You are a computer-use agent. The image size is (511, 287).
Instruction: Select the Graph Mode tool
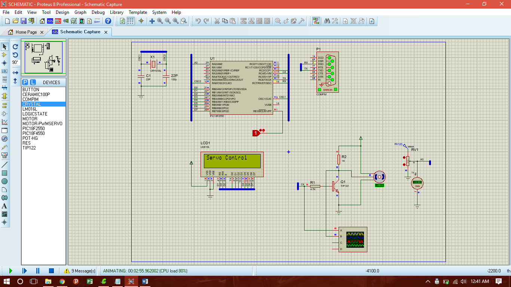coord(4,122)
